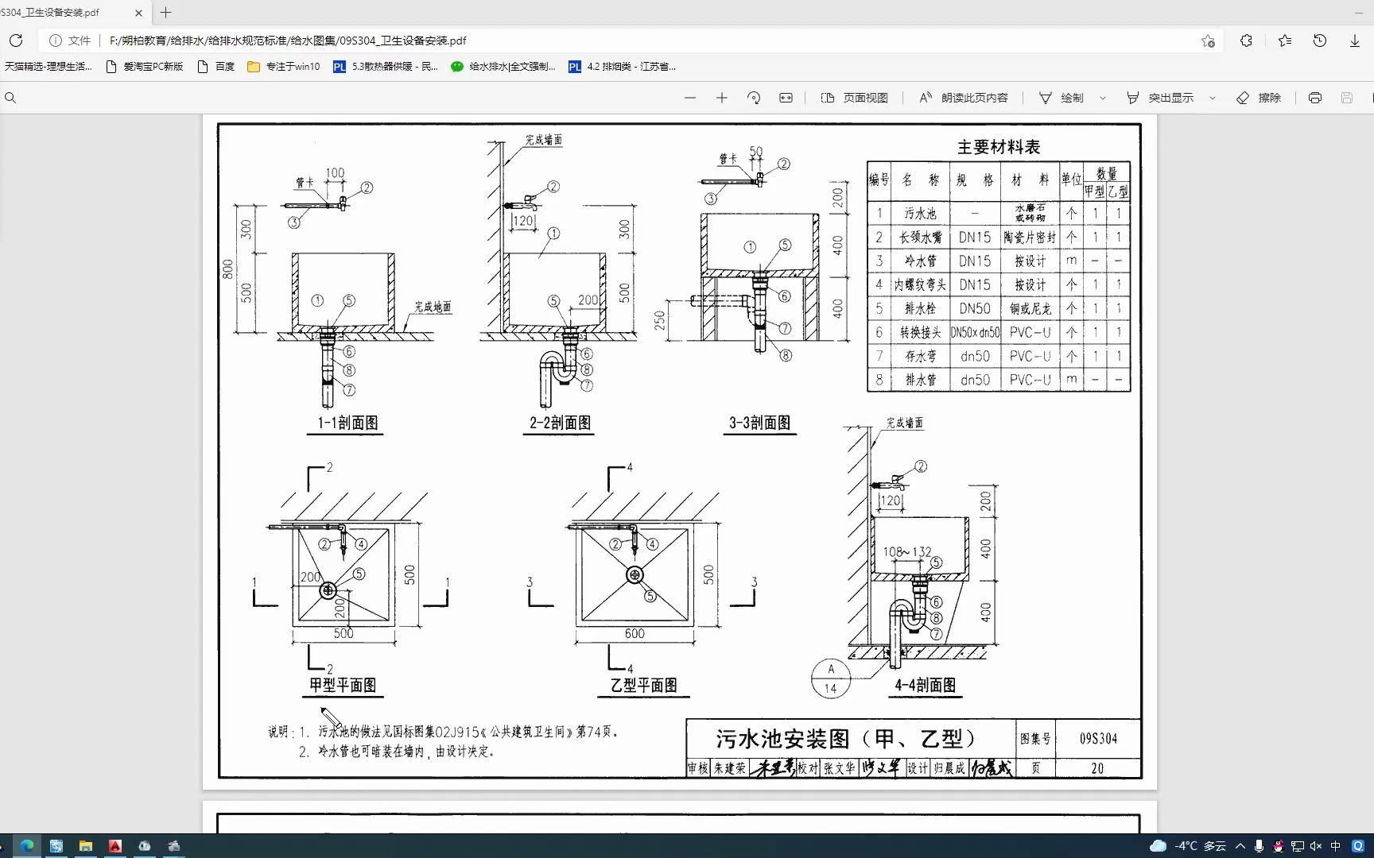Rotate the PDF page
1374x858 pixels.
point(754,98)
